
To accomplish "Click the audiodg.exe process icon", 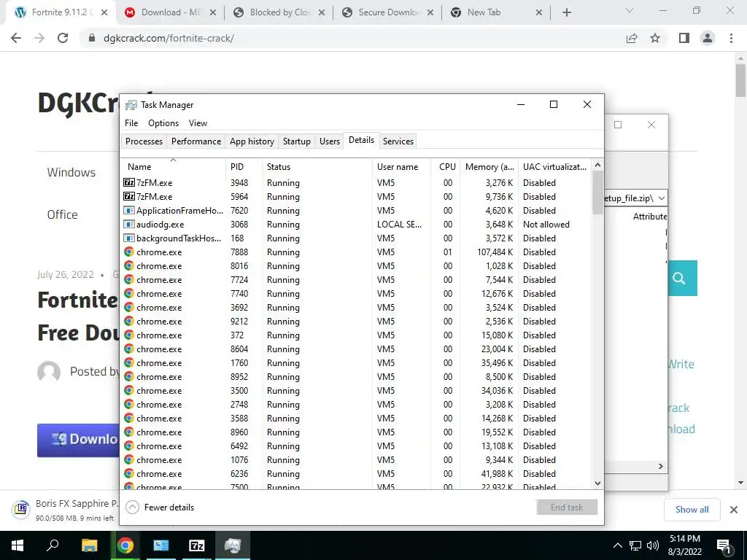I will point(128,225).
